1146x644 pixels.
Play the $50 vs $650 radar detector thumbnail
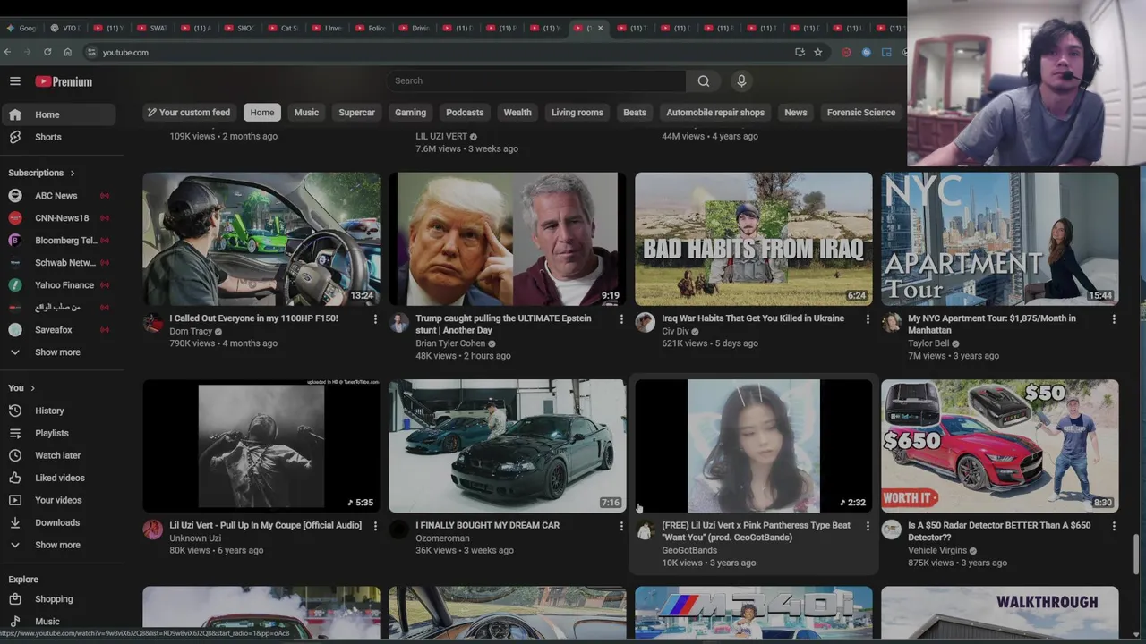pyautogui.click(x=999, y=446)
